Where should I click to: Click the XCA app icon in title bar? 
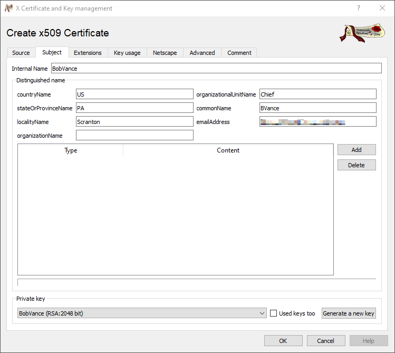point(8,8)
